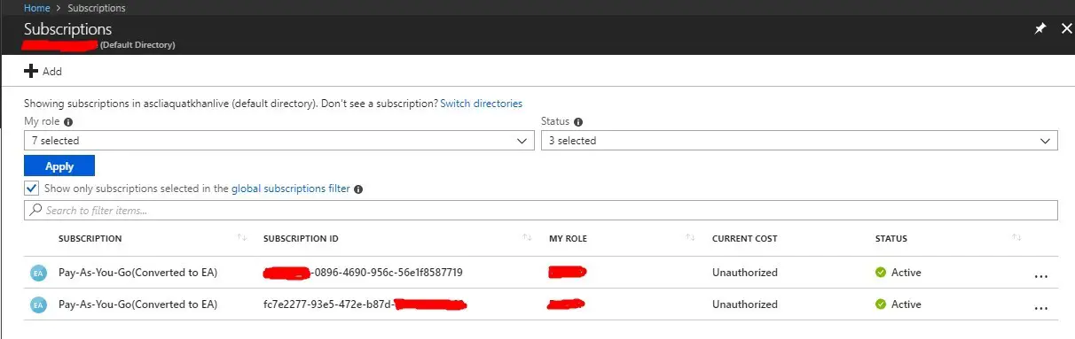
Task: Open ellipsis menu for first subscription
Action: coord(1041,275)
